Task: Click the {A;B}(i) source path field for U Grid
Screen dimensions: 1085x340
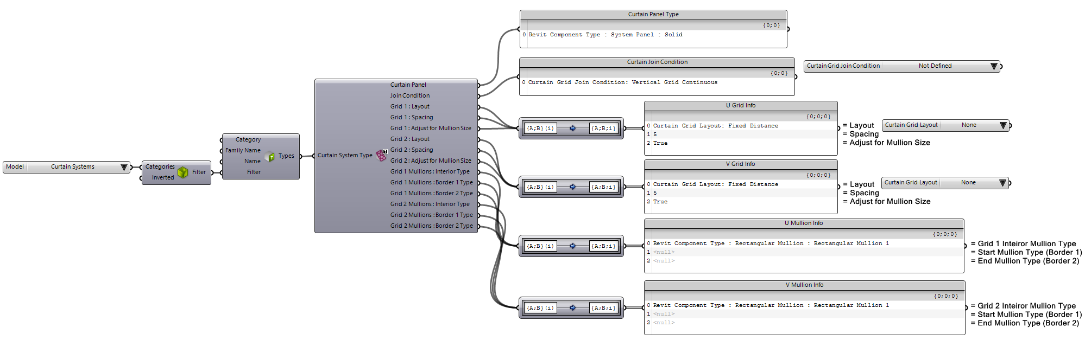Action: point(540,129)
